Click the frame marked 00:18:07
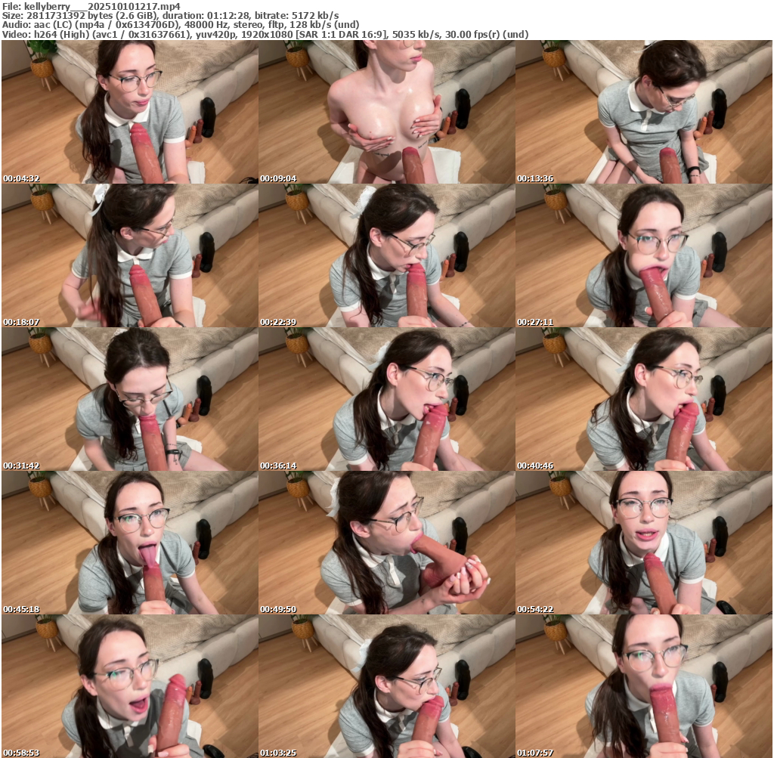The width and height of the screenshot is (774, 758). coord(129,255)
